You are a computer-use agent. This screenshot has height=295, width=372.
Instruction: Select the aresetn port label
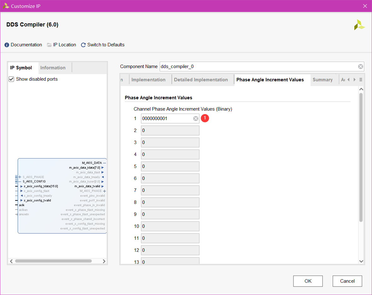pos(24,214)
